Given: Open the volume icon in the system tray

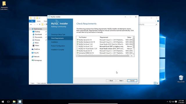Looking at the screenshot, I should point(173,102).
